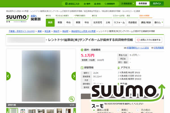Viewport: 170px width, 113px height.
Task: Click the ＪＲ高崎線/籠原駅 歩88分 access line
Action: [129, 79]
